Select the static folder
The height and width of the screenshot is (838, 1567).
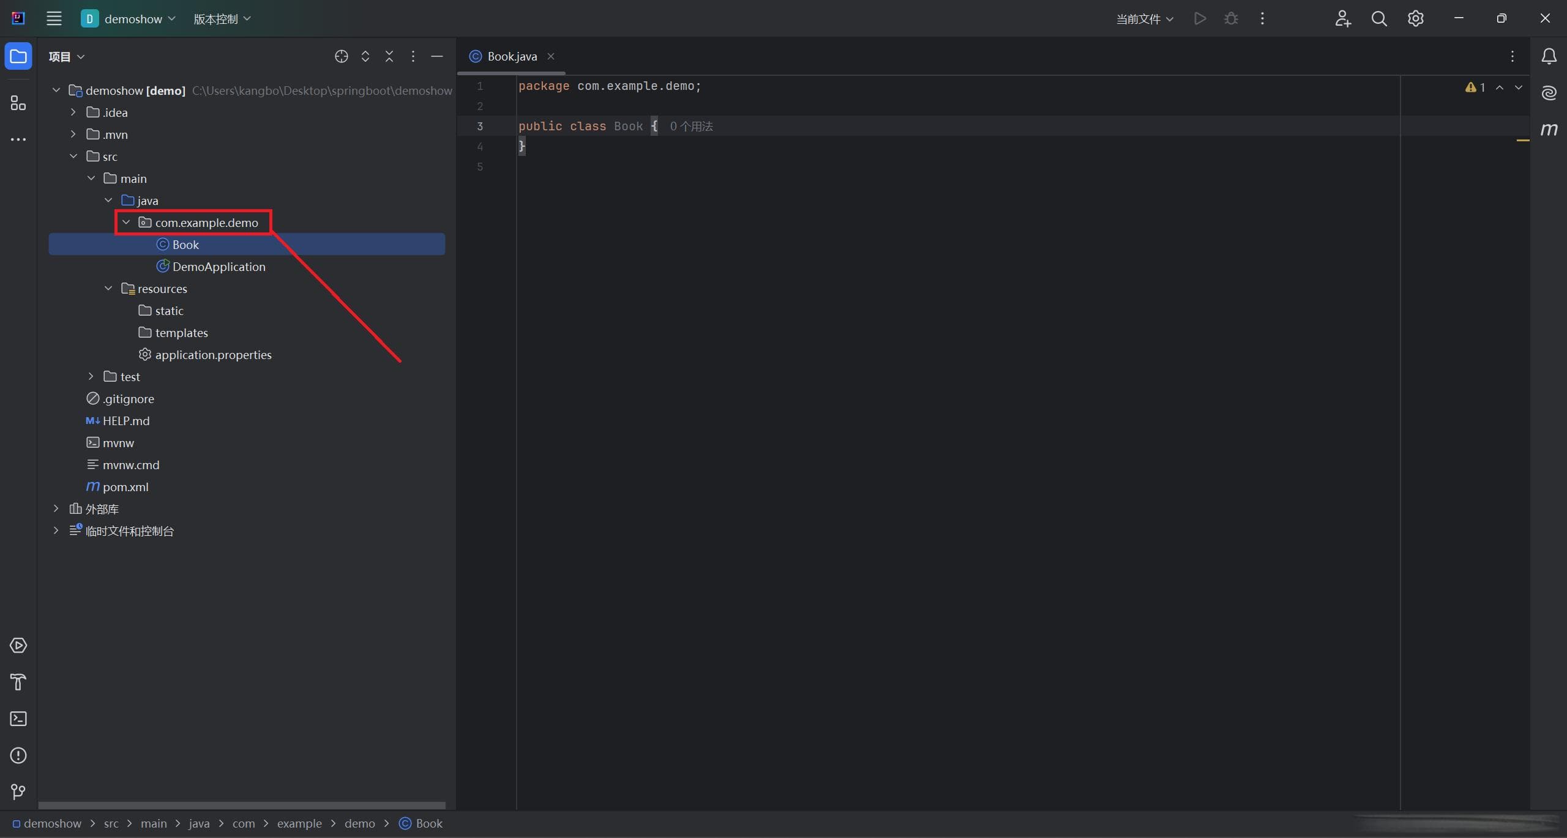click(x=161, y=311)
